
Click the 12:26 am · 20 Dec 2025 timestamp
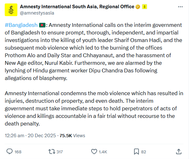30,135
